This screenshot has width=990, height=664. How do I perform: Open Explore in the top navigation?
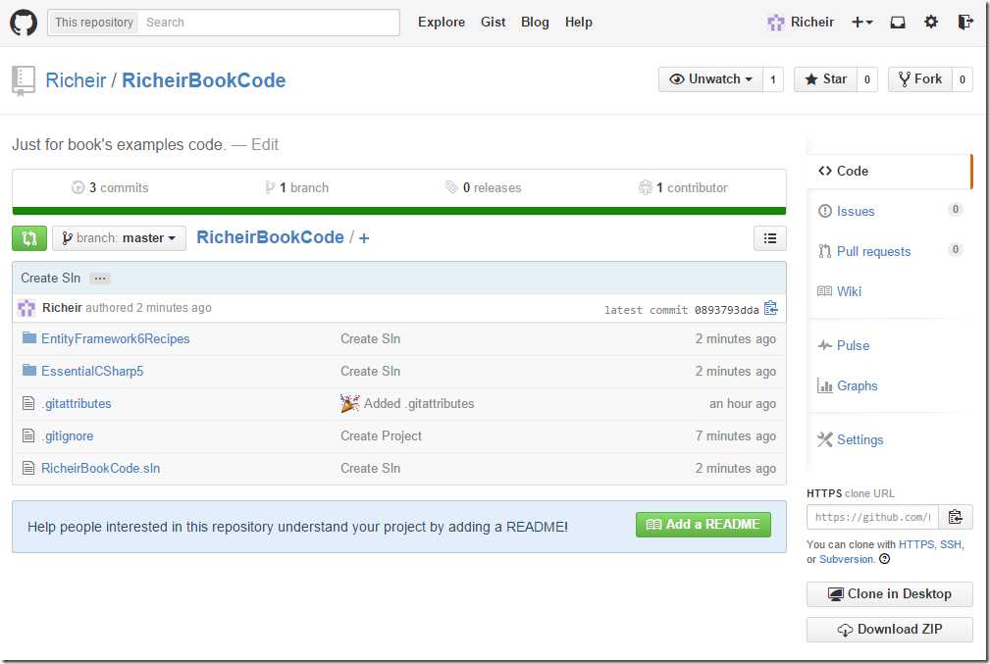pyautogui.click(x=442, y=23)
